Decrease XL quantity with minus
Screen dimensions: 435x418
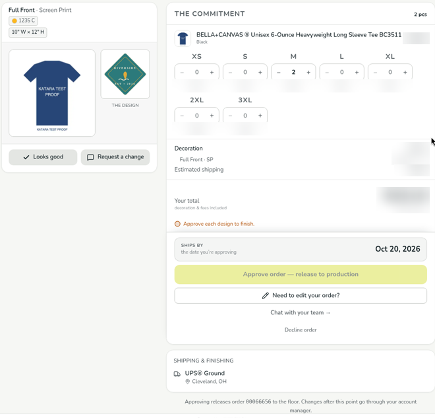point(376,72)
